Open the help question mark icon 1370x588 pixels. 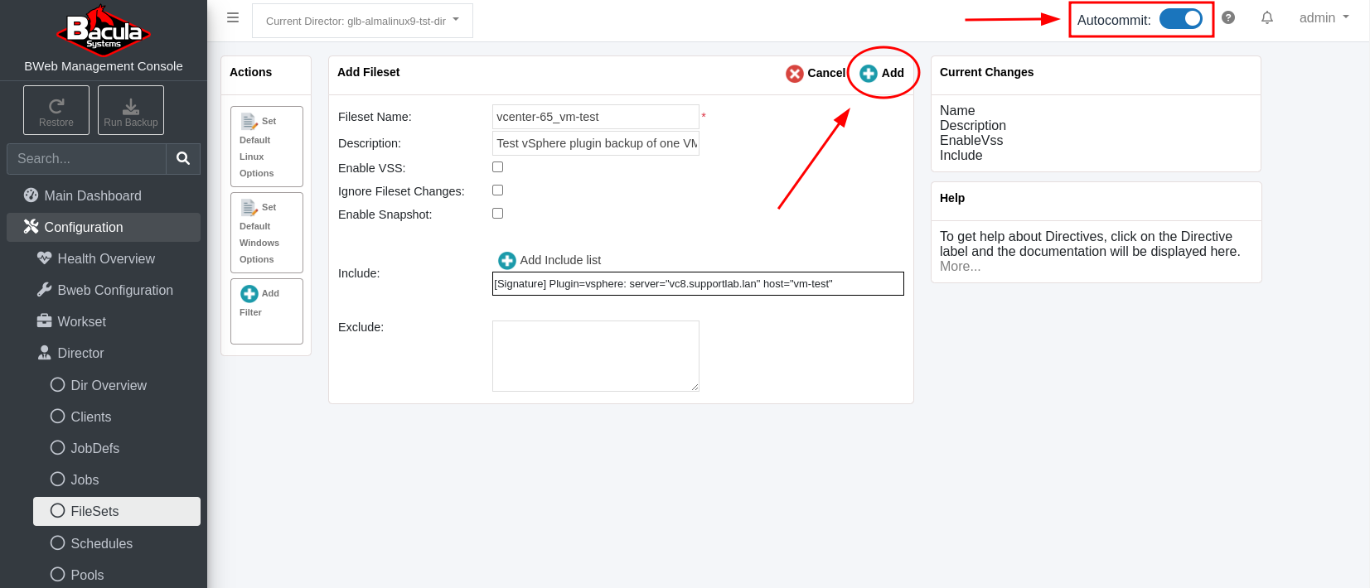1228,18
